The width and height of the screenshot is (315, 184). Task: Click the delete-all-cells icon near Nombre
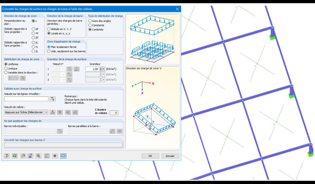68,112
